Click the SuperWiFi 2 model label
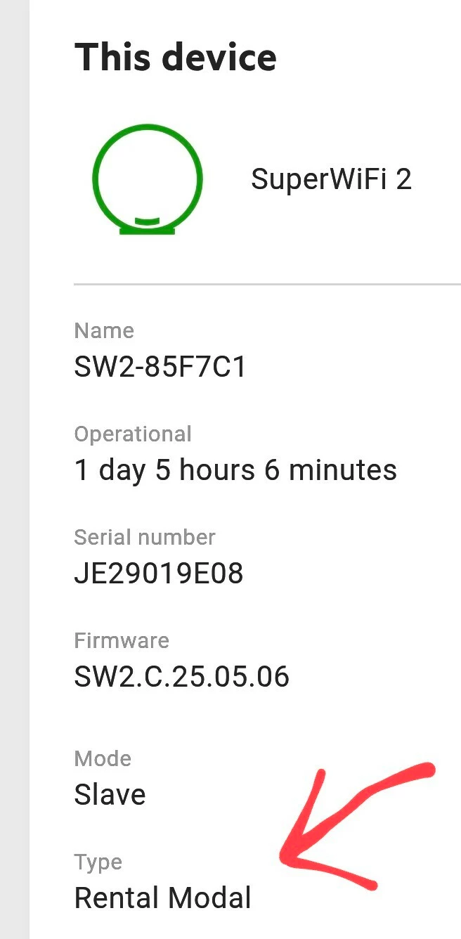The width and height of the screenshot is (461, 939). tap(331, 180)
